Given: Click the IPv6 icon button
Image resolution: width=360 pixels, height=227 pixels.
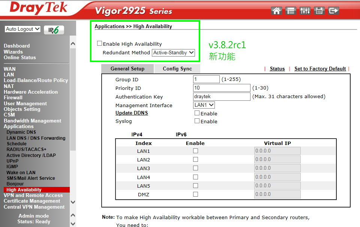Looking at the screenshot, I should [54, 30].
